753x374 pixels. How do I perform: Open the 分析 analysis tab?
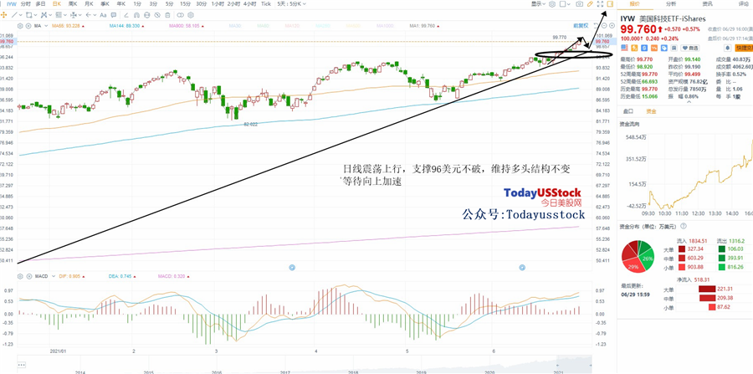(671, 4)
